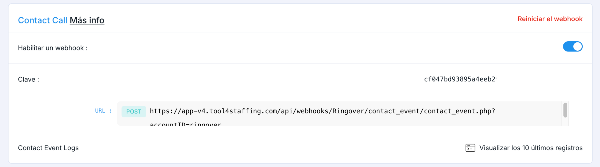Viewport: 600px width, 167px height.
Task: Open the Más info link
Action: 87,20
